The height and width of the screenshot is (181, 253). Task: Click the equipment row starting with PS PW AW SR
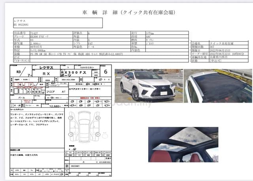click(76, 54)
